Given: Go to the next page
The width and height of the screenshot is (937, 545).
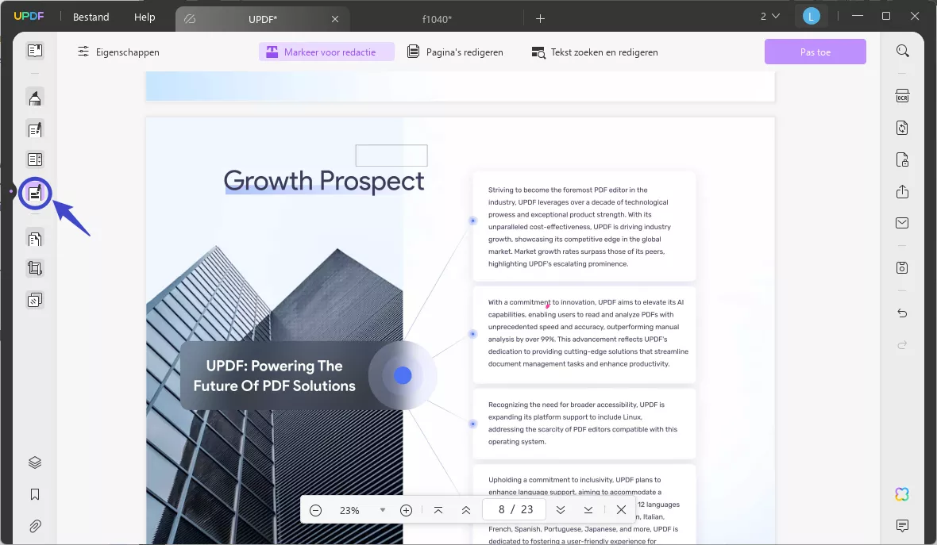Looking at the screenshot, I should coord(561,510).
